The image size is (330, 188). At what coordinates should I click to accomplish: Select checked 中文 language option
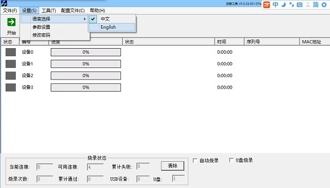[112, 19]
